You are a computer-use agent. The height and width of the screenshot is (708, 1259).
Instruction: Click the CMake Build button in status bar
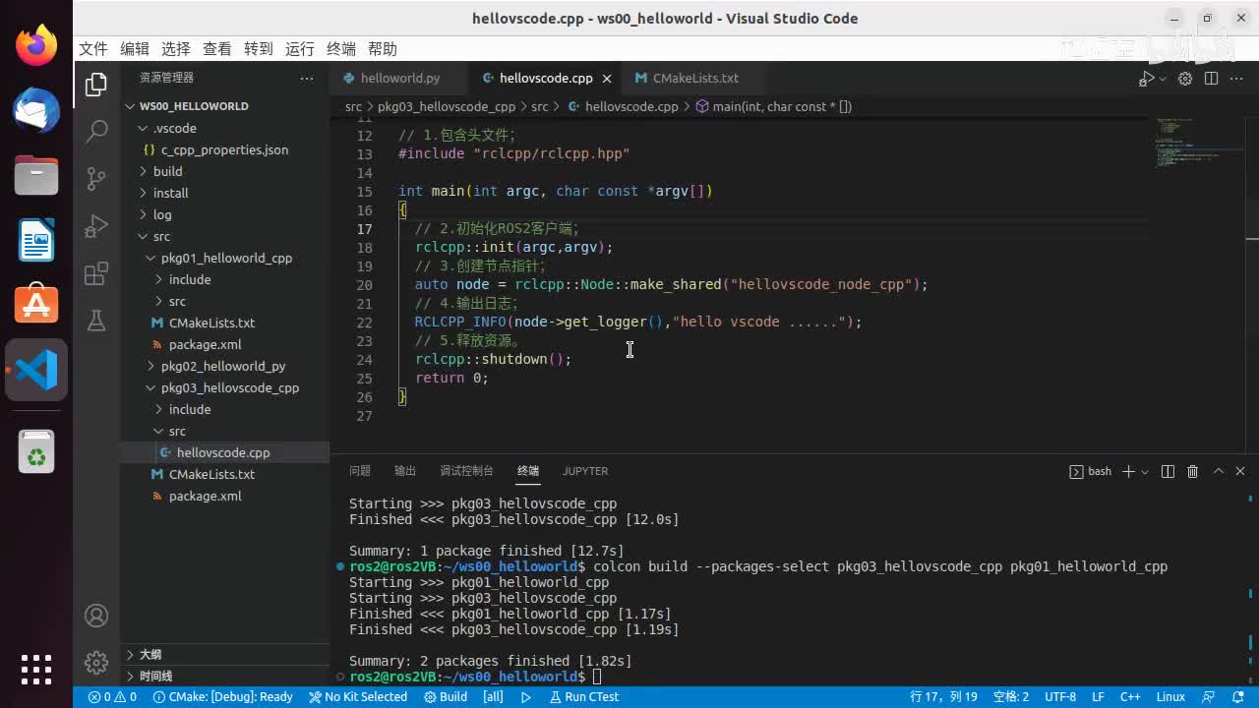446,697
